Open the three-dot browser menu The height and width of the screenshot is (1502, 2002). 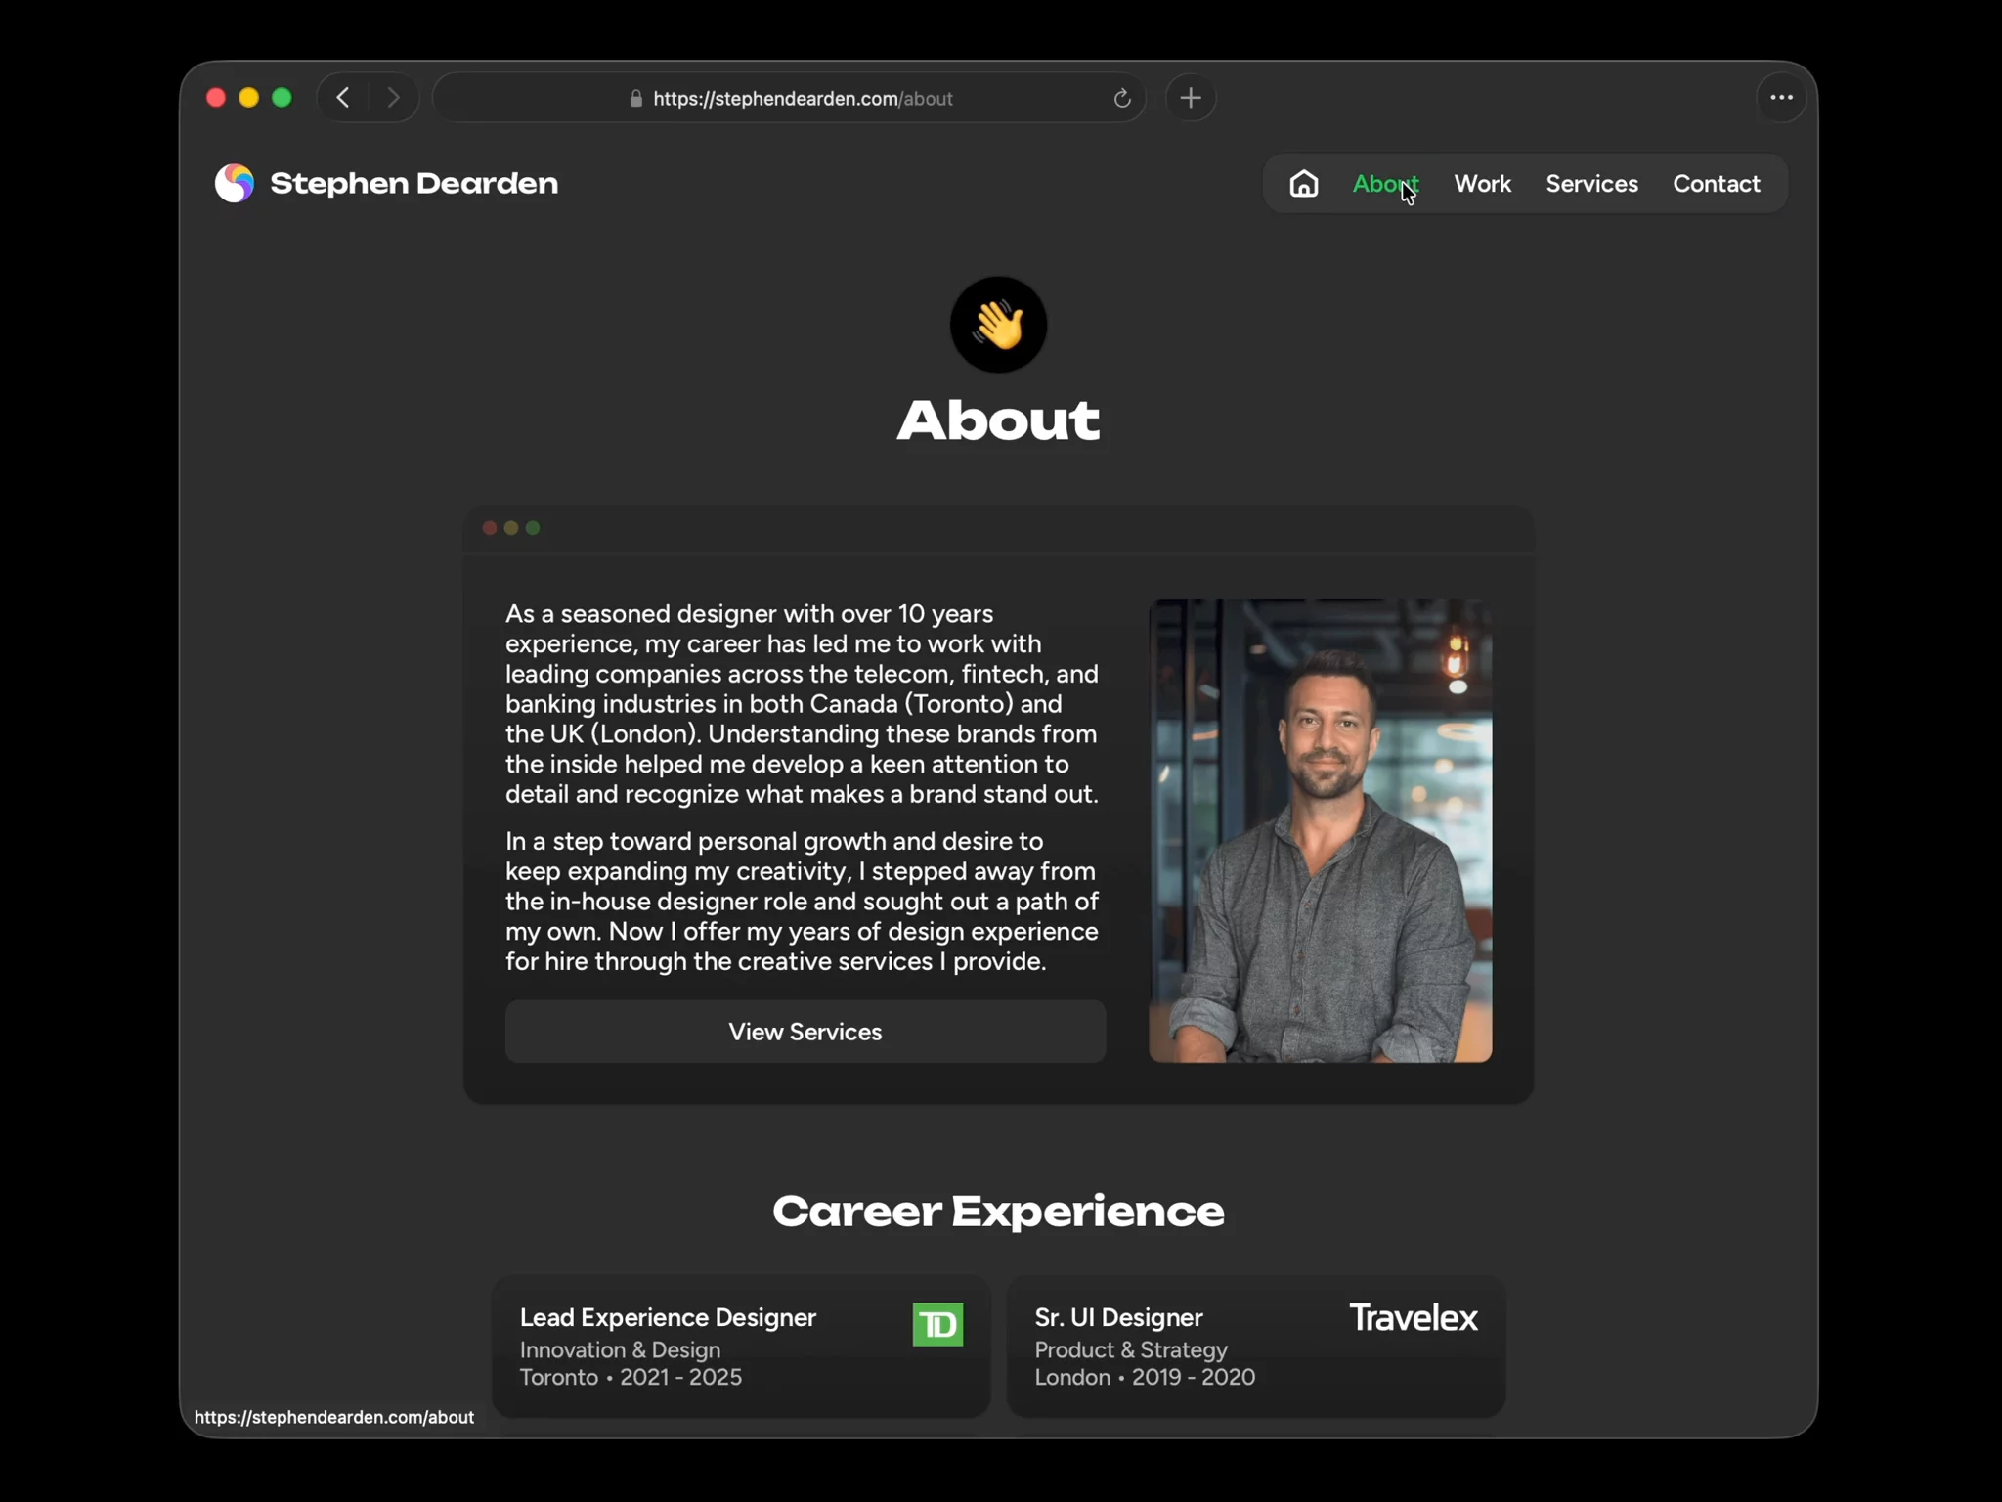coord(1781,98)
